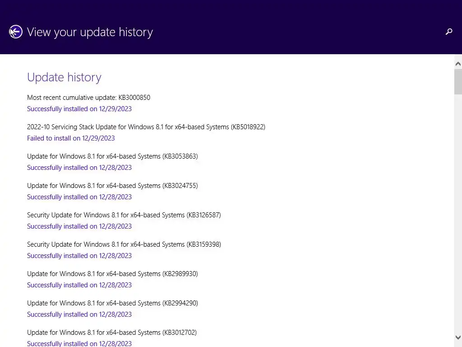Image resolution: width=462 pixels, height=347 pixels.
Task: Select the 2022-10 Servicing Stack Update KB5018922 entry
Action: point(146,127)
